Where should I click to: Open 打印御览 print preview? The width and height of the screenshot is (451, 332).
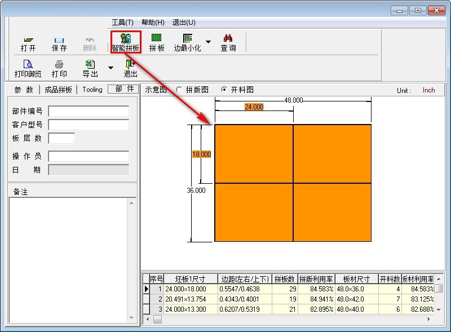tap(28, 69)
